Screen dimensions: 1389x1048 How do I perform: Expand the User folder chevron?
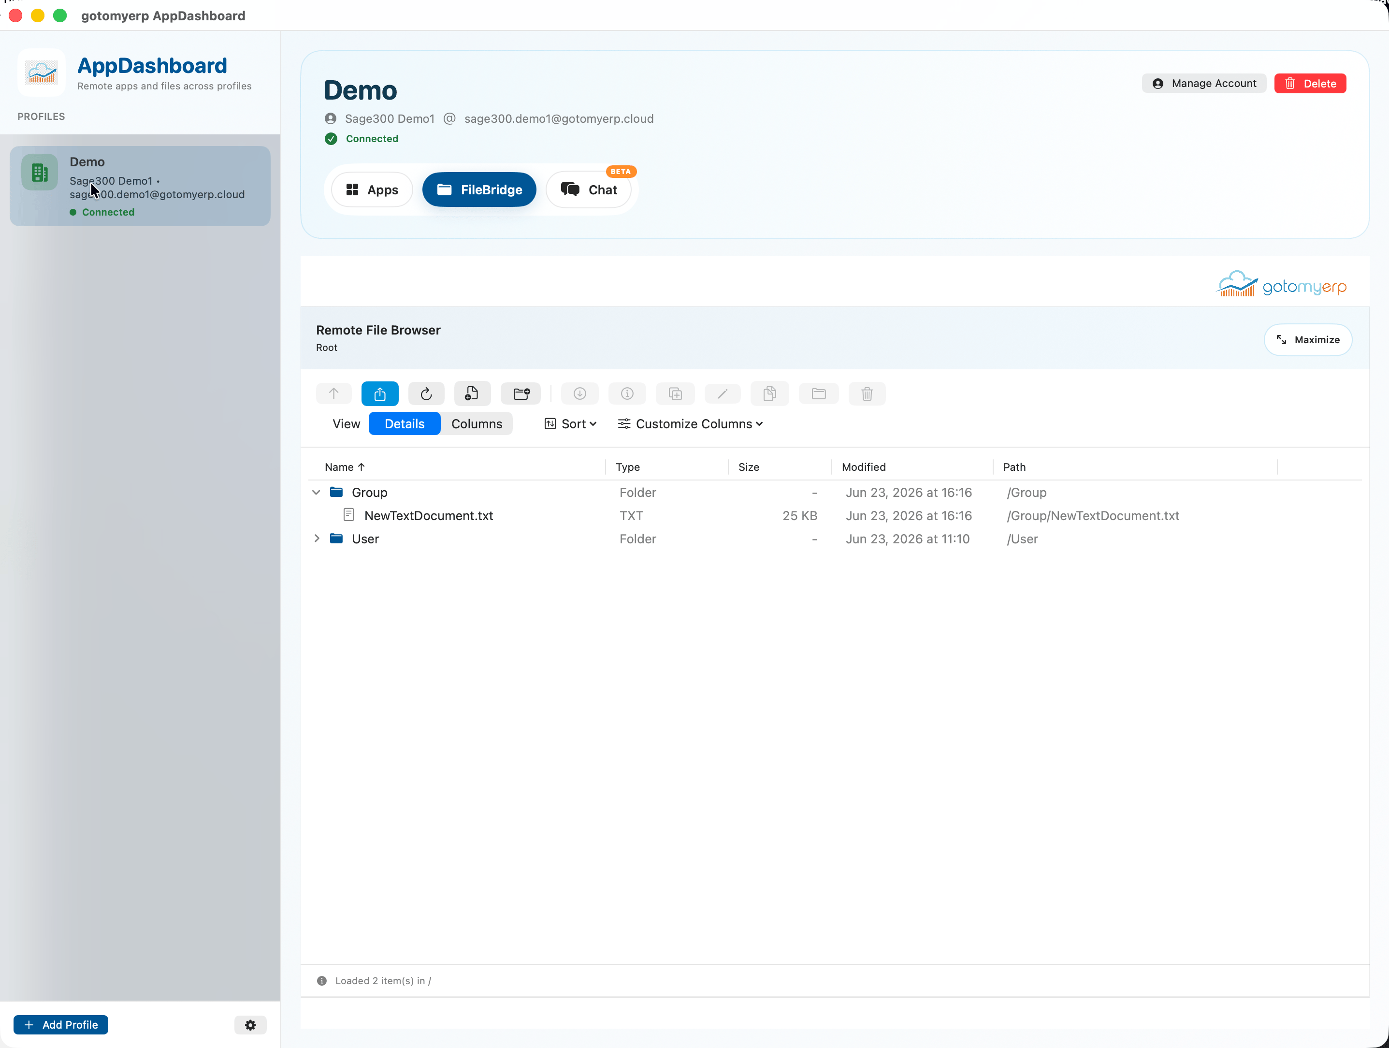click(x=317, y=538)
